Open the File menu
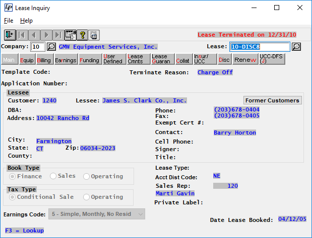 tap(9, 21)
